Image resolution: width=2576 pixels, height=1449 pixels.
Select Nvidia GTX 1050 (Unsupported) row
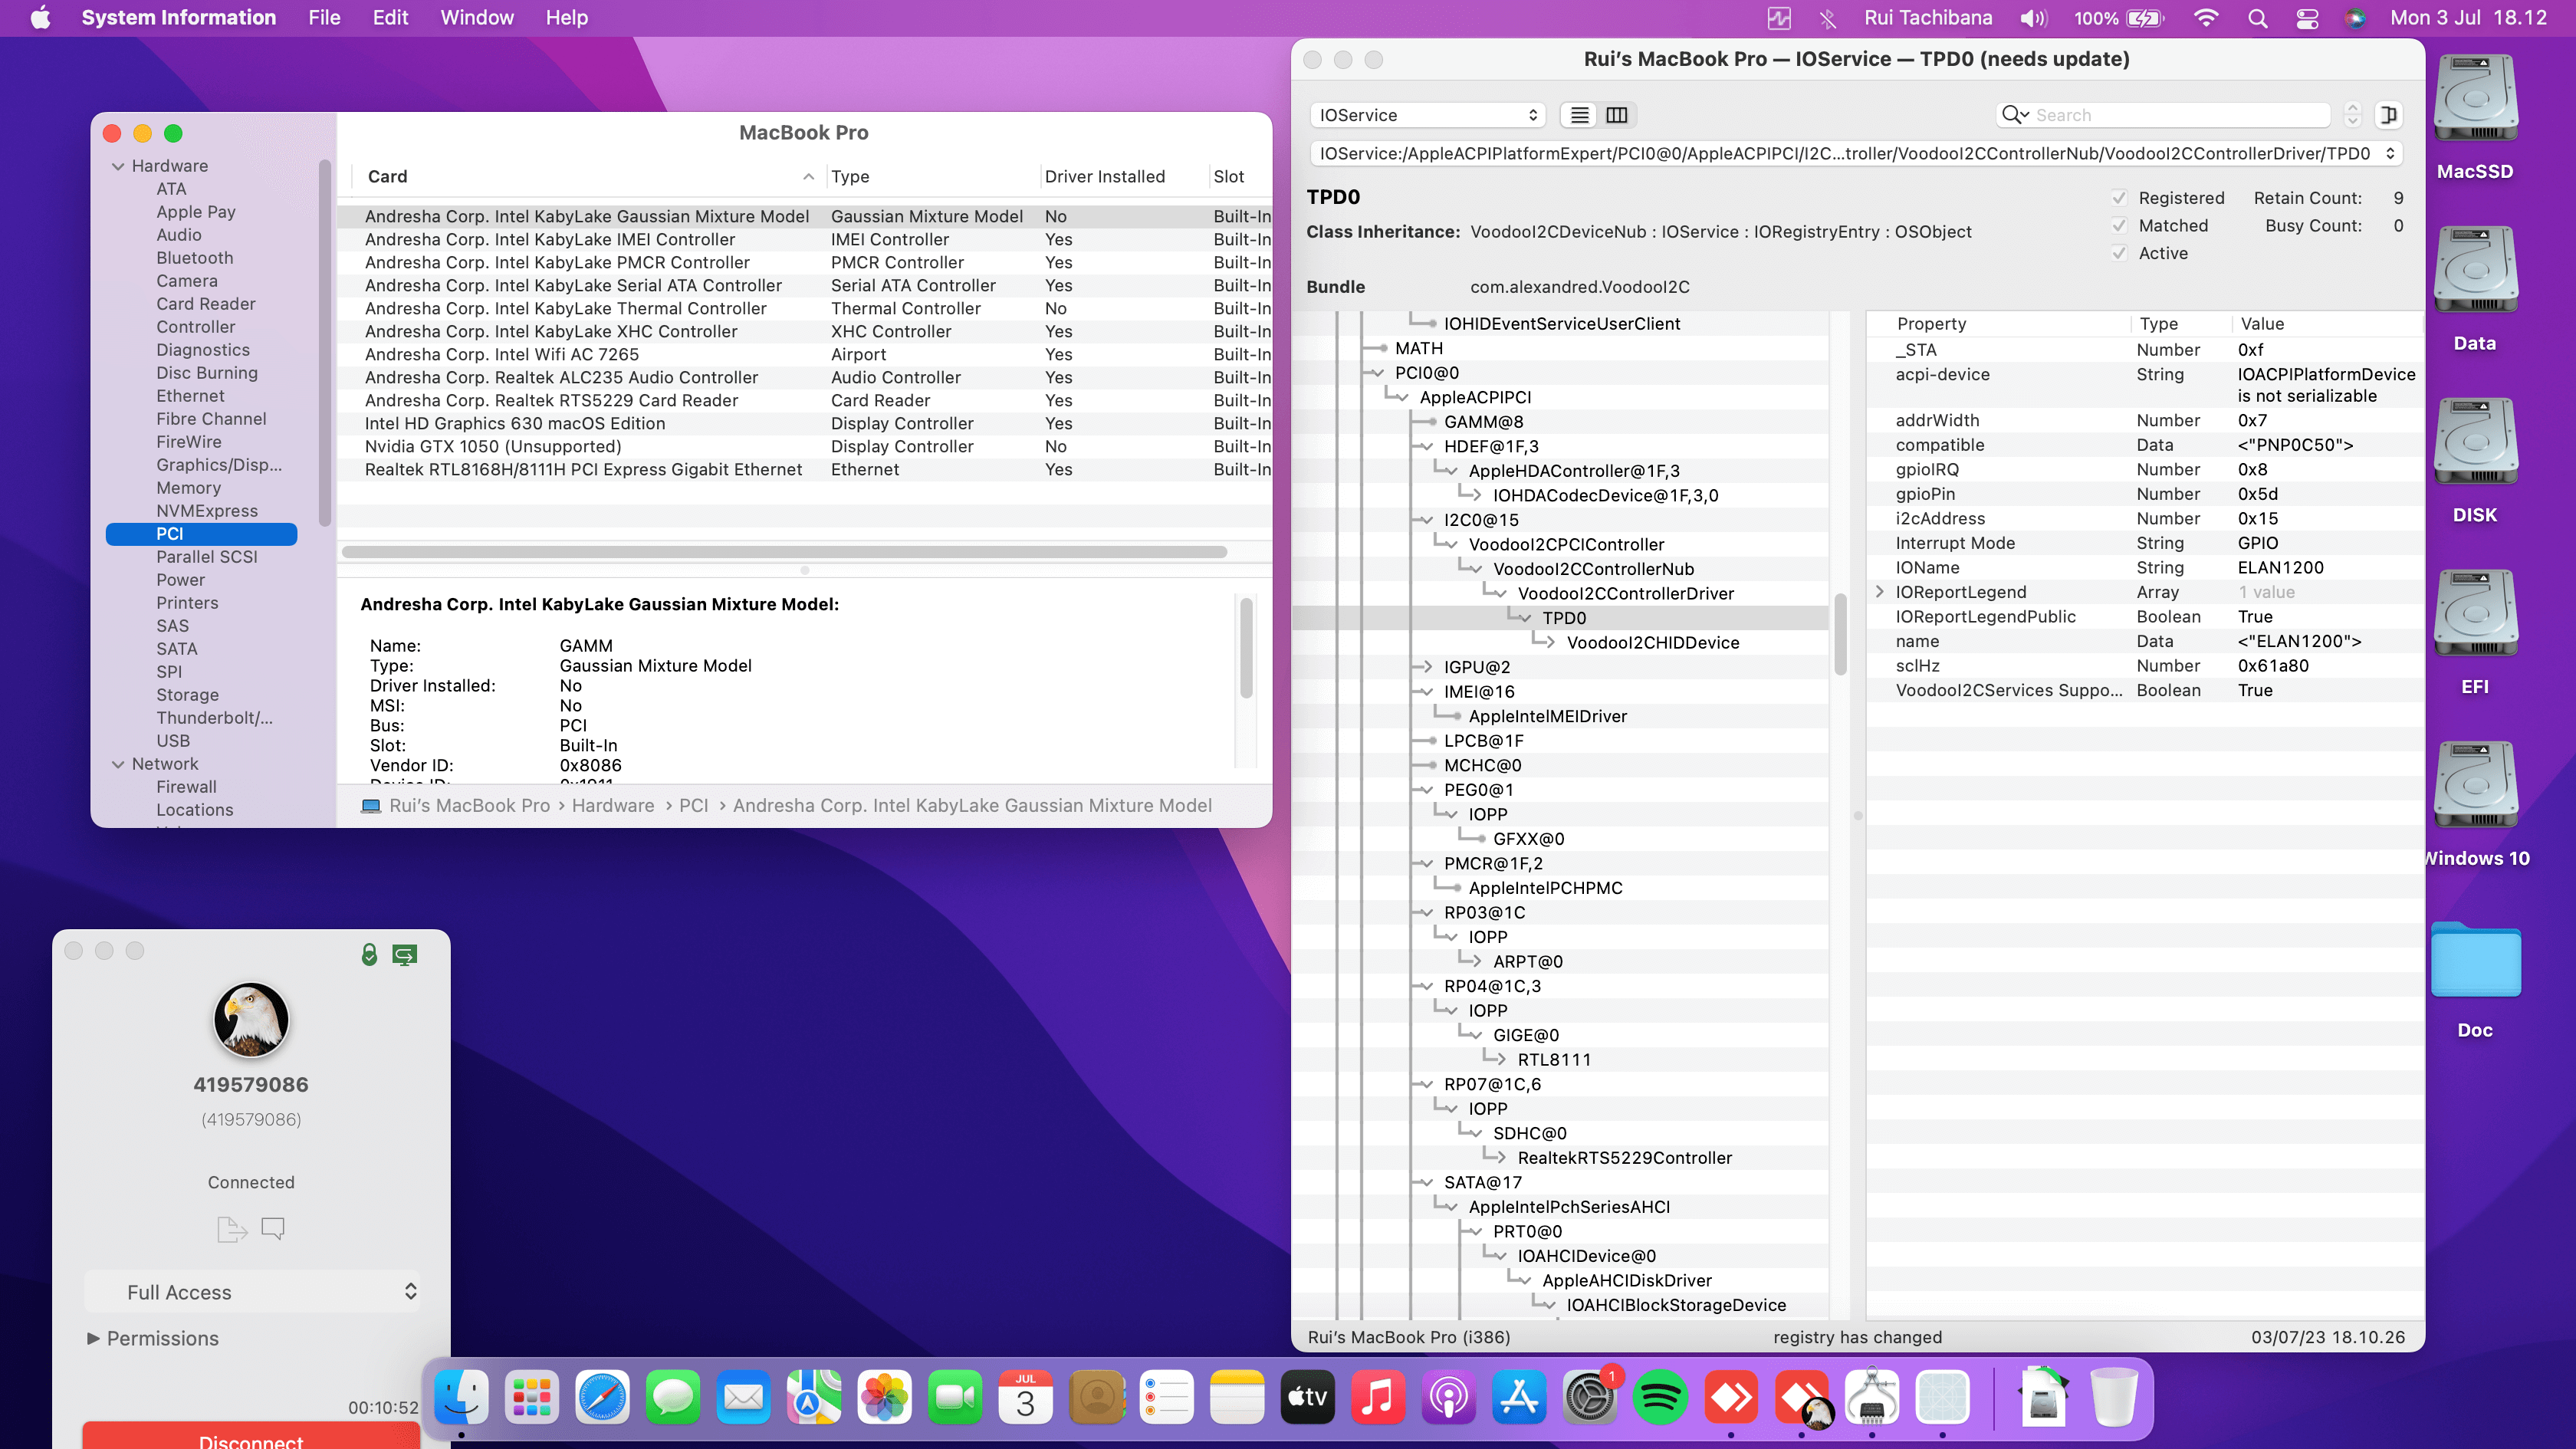click(x=804, y=447)
